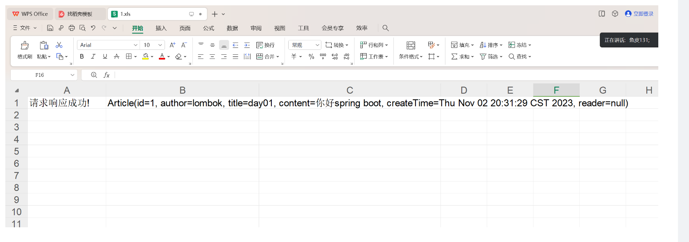Click the insert function fx icon

tap(106, 75)
